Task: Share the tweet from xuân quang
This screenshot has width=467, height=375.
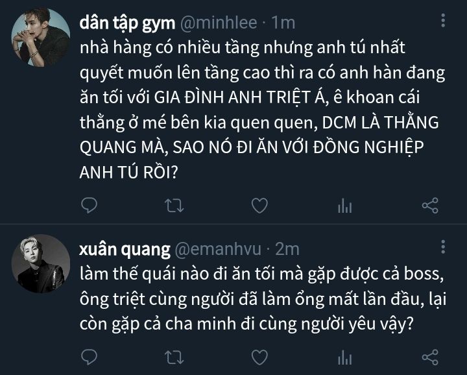Action: (430, 357)
